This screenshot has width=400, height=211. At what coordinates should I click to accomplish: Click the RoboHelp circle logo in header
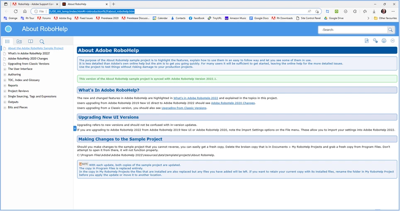(x=8, y=29)
